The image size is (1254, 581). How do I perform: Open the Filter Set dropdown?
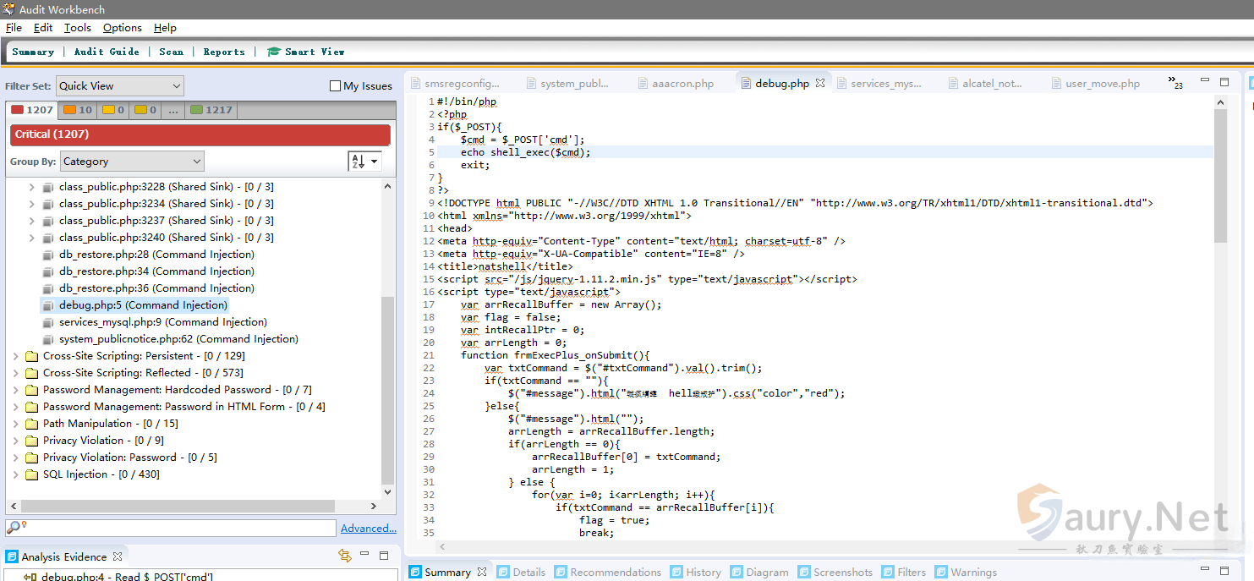119,85
